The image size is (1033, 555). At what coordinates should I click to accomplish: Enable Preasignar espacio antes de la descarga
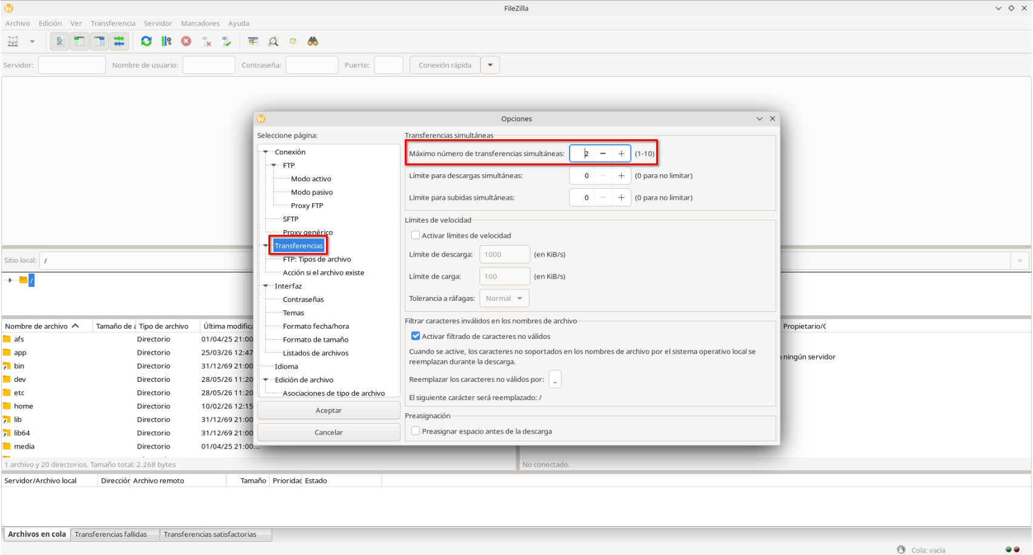[x=416, y=432]
